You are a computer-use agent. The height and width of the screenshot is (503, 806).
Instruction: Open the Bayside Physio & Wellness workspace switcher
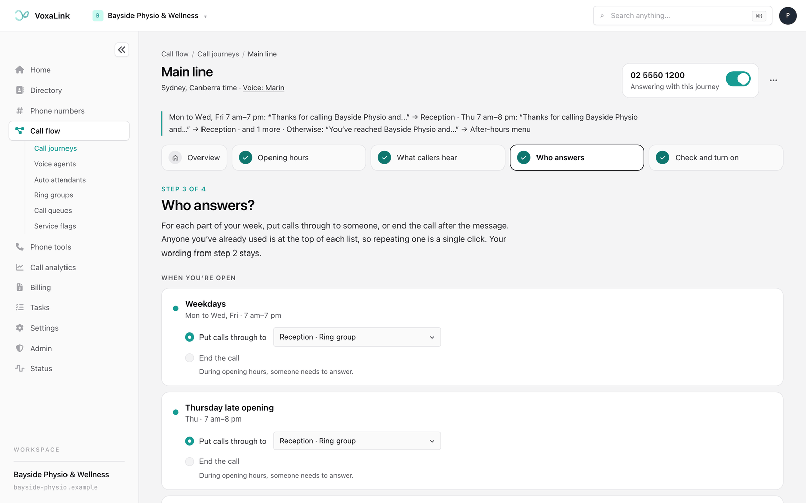[x=150, y=16]
